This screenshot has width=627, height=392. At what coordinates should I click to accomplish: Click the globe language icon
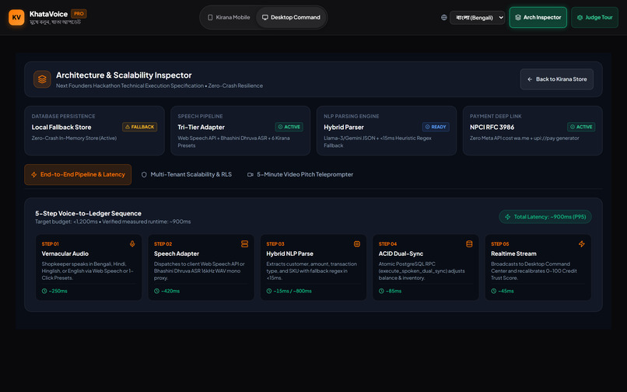[x=444, y=18]
